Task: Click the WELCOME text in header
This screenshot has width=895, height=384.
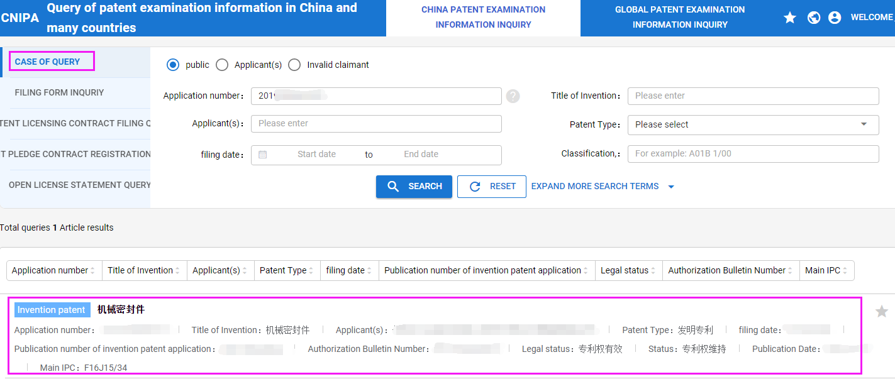Action: click(x=872, y=18)
